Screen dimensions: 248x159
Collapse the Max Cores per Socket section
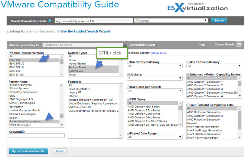[129, 87]
